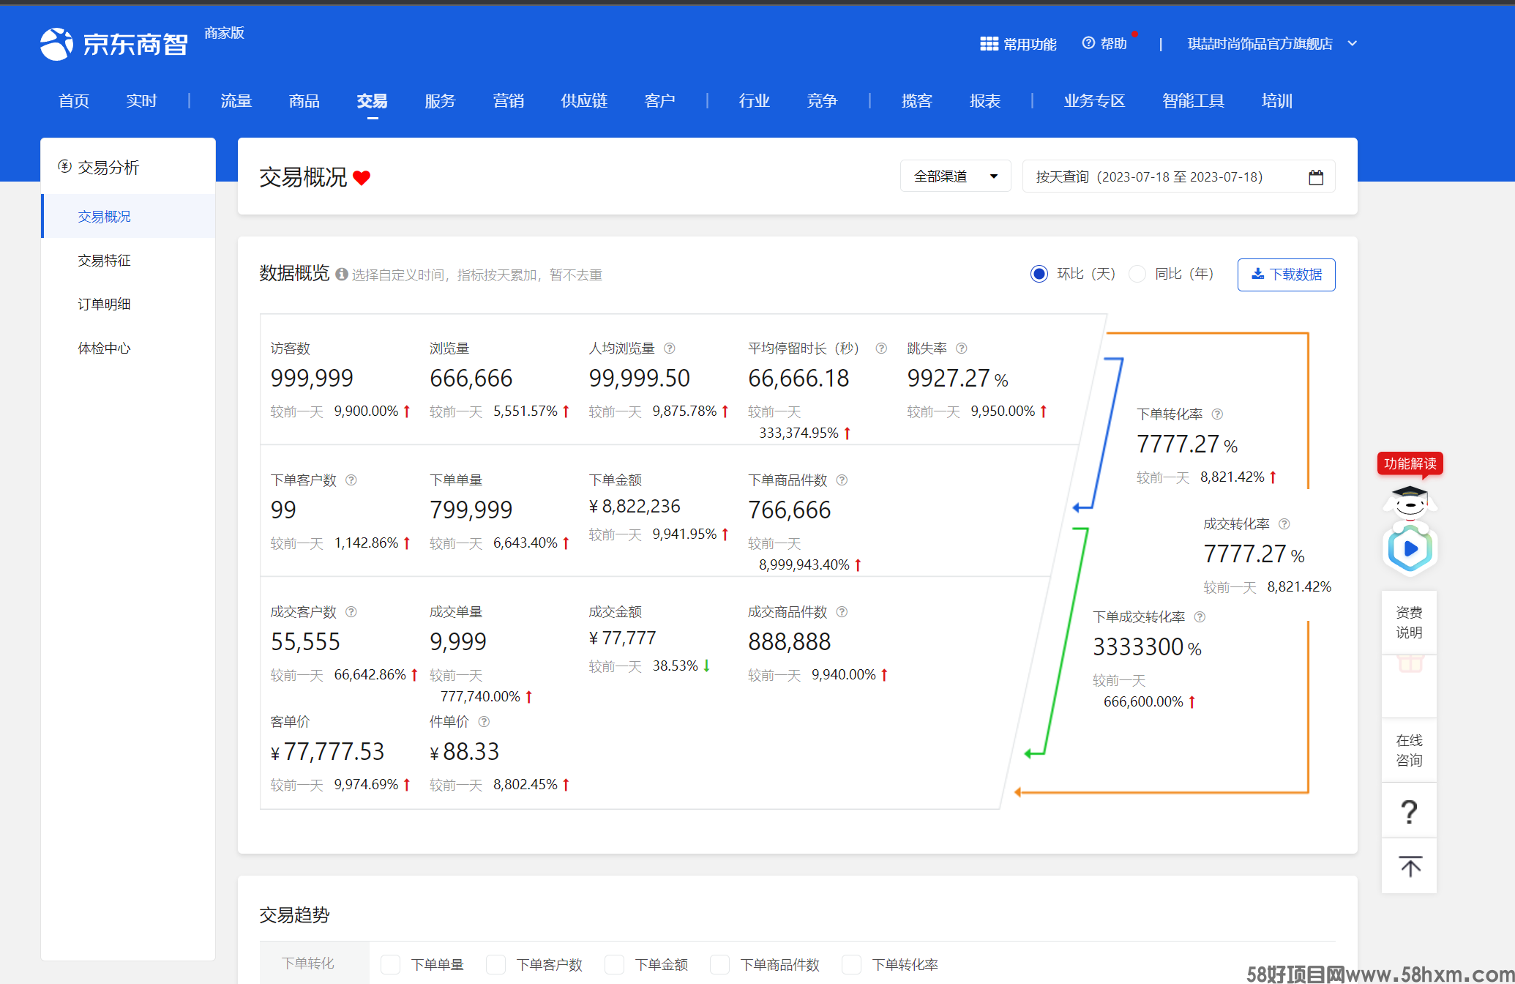Open the 商品 tab
Image resolution: width=1515 pixels, height=984 pixels.
304,101
